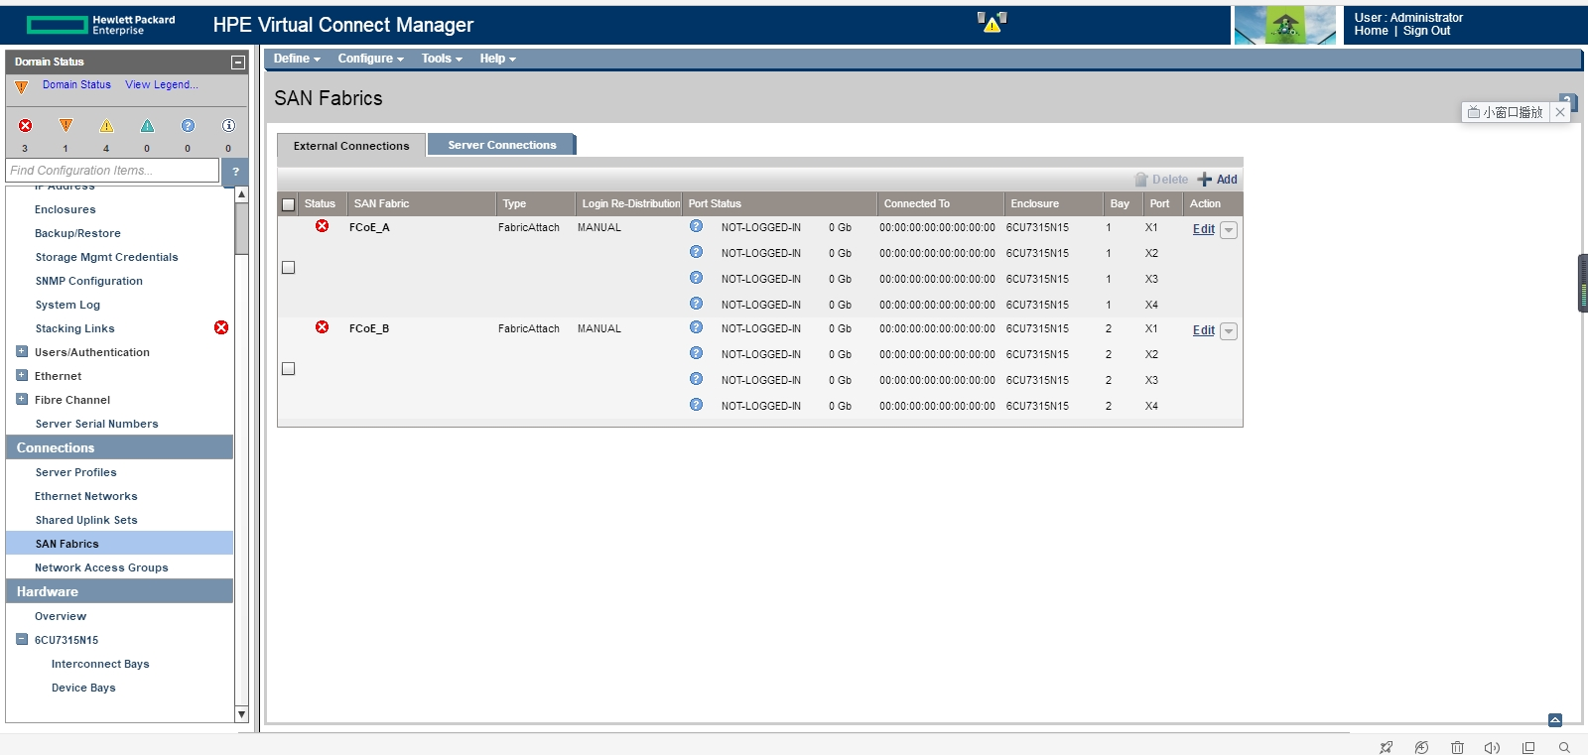The height and width of the screenshot is (755, 1588).
Task: Click the Hewlett Packard Enterprise logo
Action: (x=101, y=25)
